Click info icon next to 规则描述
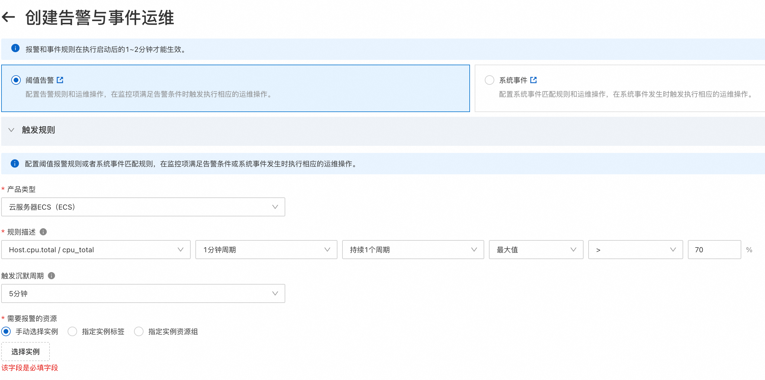This screenshot has width=765, height=380. 43,232
